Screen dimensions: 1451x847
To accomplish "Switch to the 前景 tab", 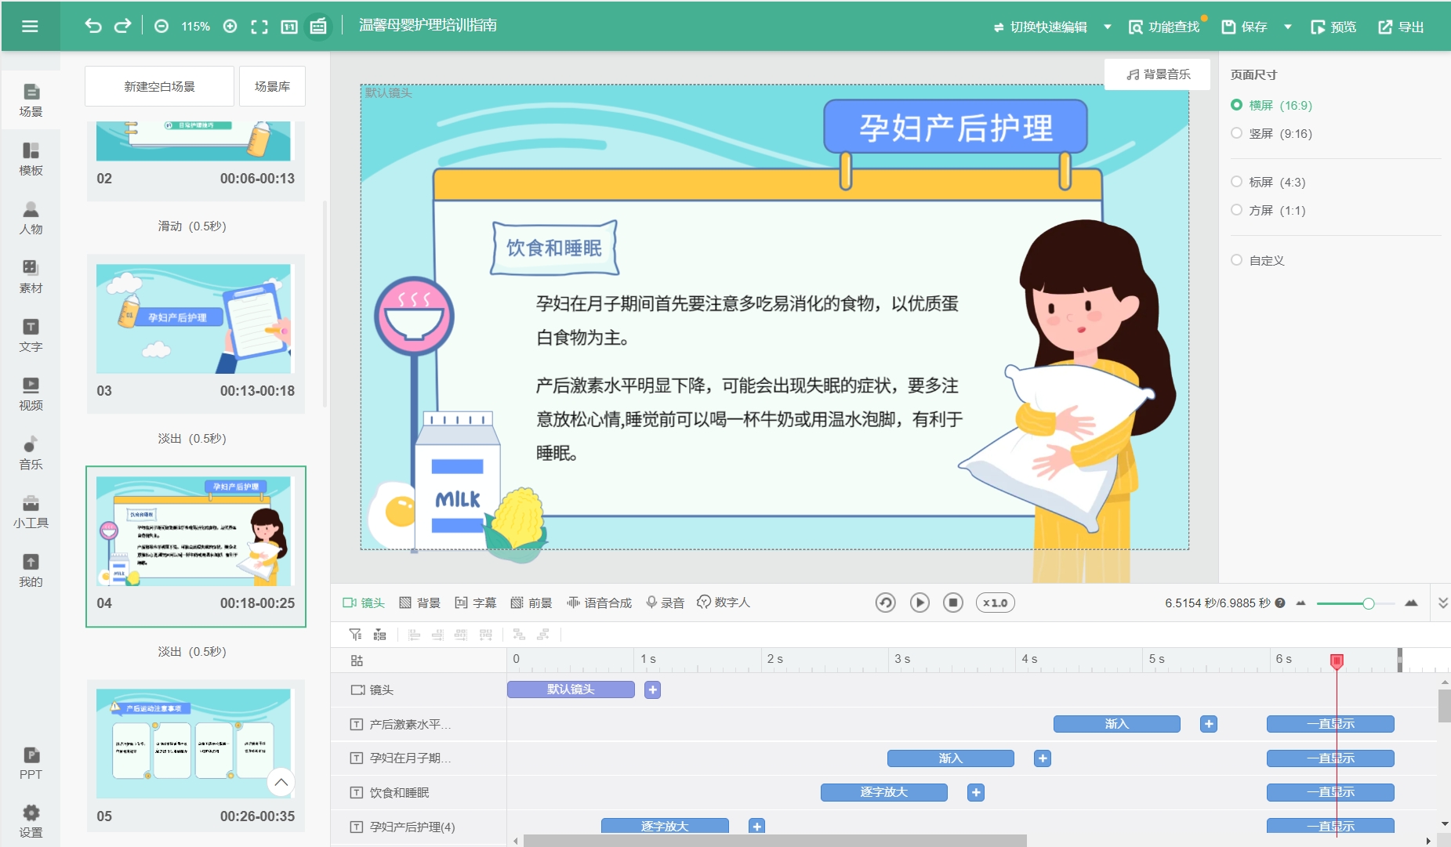I will [x=531, y=603].
